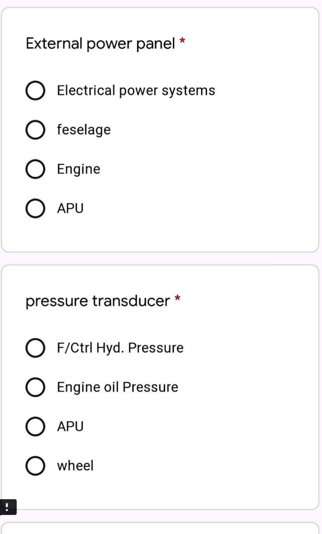Click the "pressure transducer" question title
The image size is (322, 534).
pyautogui.click(x=98, y=301)
